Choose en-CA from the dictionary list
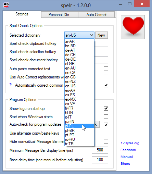The image size is (152, 174). [x=79, y=73]
